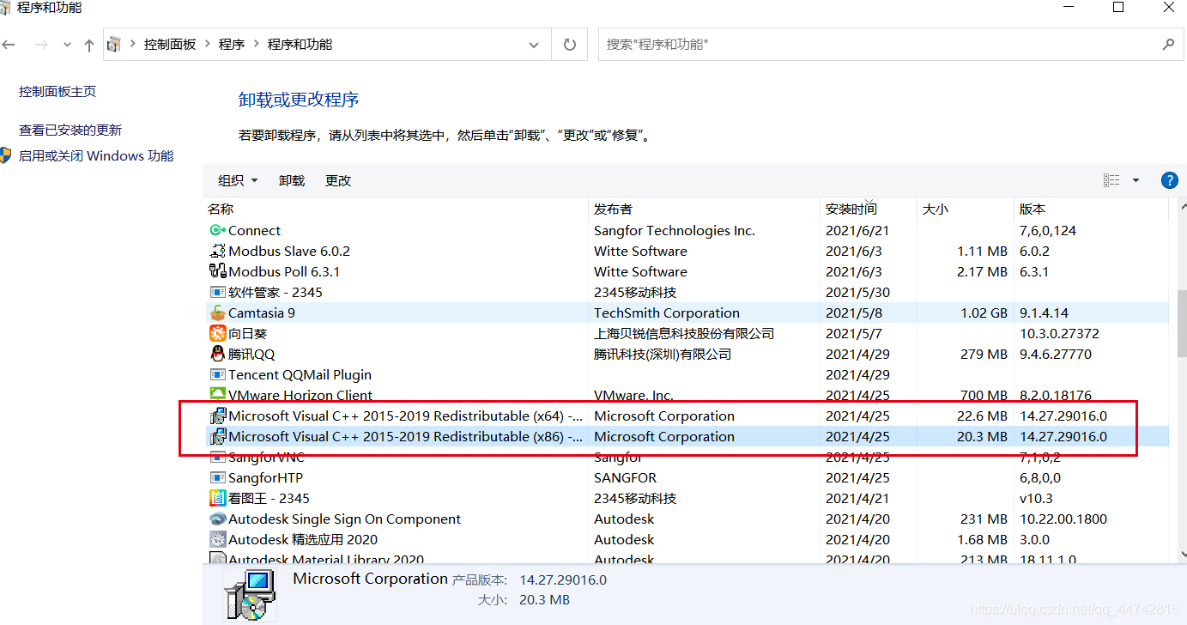Click the search magnifier icon

tap(1167, 44)
